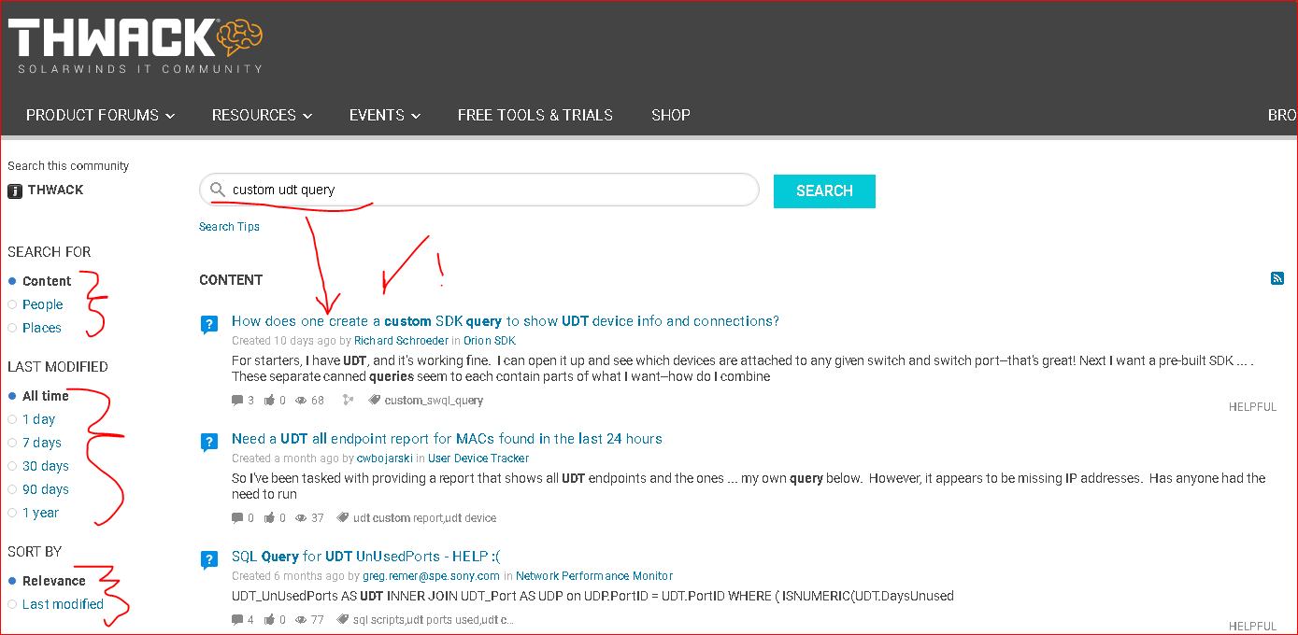Click the custom_swql_query tag
The height and width of the screenshot is (635, 1298).
click(x=434, y=401)
